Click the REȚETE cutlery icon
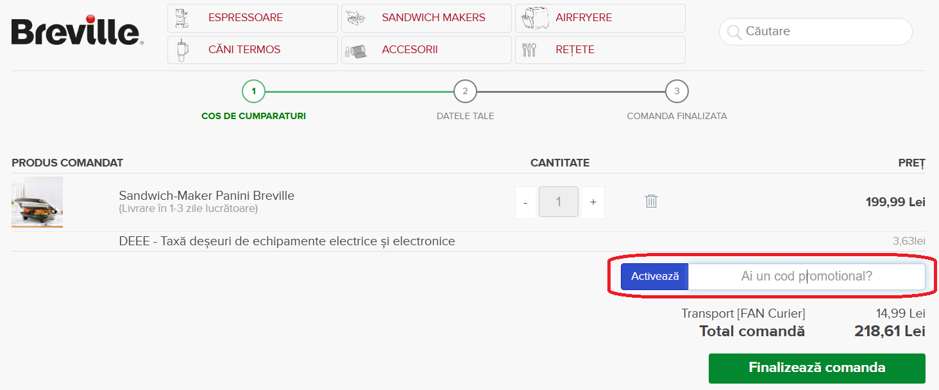 tap(530, 49)
